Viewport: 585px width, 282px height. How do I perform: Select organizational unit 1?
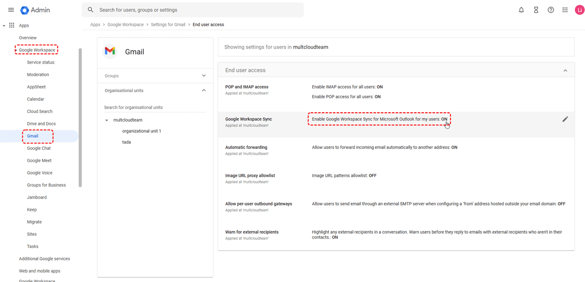141,131
